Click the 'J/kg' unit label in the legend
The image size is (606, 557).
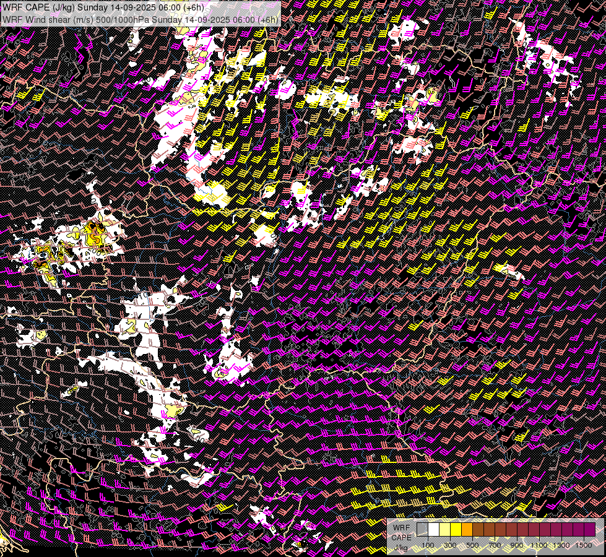coord(400,548)
